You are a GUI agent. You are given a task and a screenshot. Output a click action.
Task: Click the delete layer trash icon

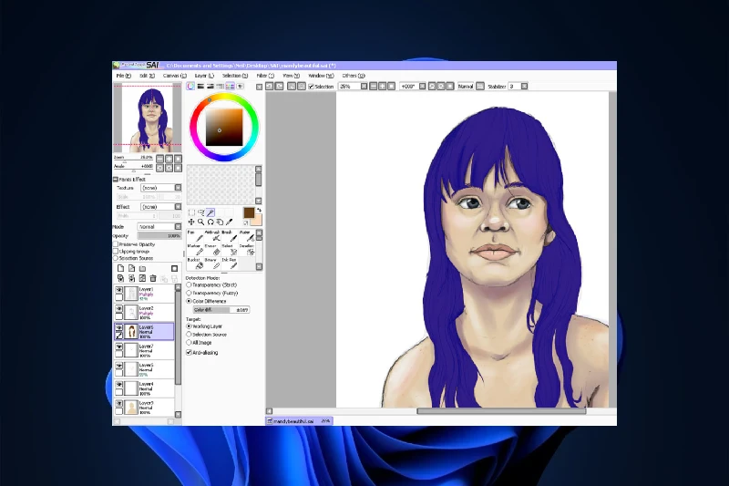pyautogui.click(x=152, y=278)
